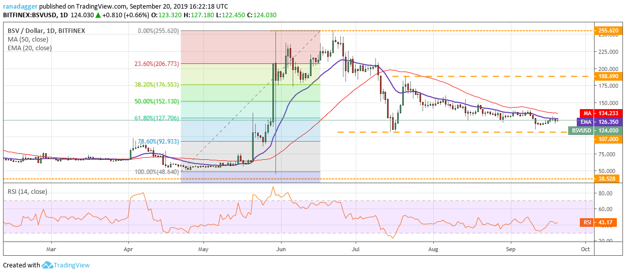Click the 'Apr' date axis label
This screenshot has height=274, width=626.
tap(128, 249)
